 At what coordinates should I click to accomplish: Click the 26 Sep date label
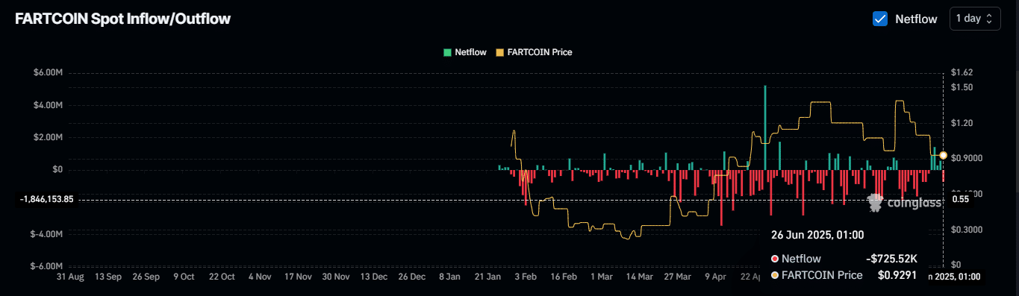coord(146,277)
